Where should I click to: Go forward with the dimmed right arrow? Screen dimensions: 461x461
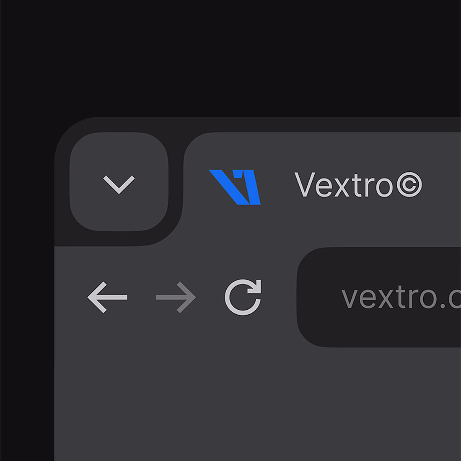tap(176, 297)
